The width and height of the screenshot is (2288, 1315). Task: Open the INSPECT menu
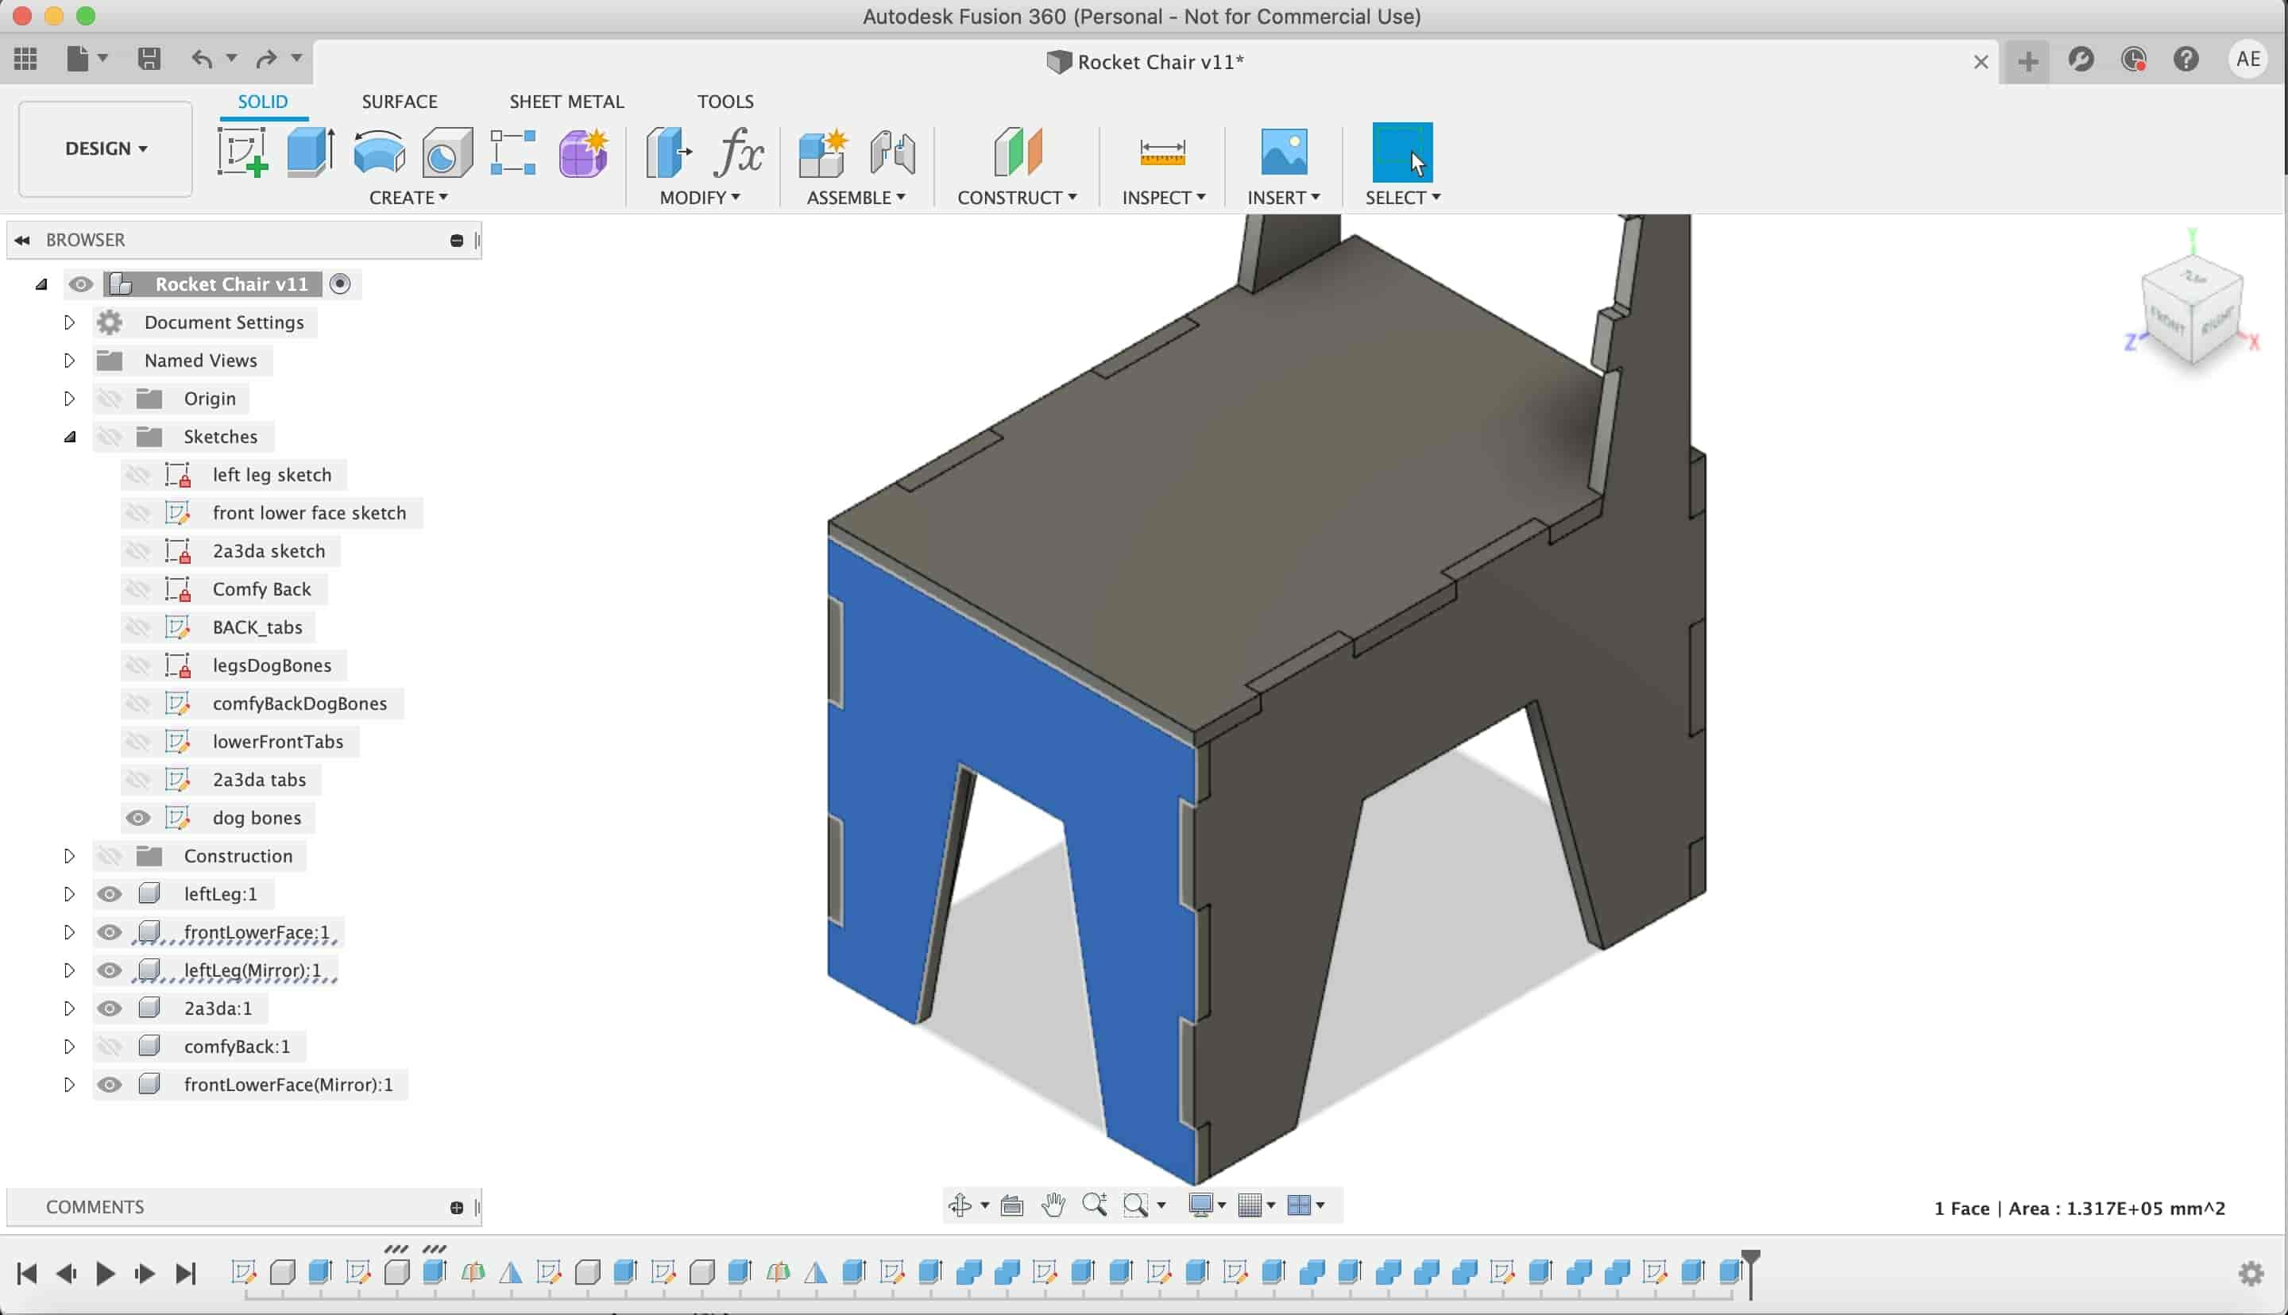1163,198
